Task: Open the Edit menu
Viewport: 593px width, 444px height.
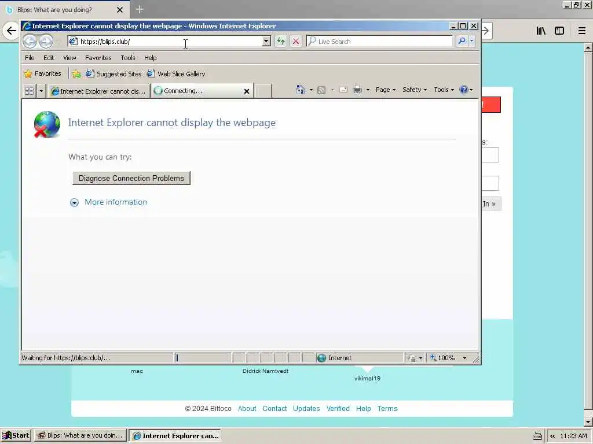Action: click(49, 58)
